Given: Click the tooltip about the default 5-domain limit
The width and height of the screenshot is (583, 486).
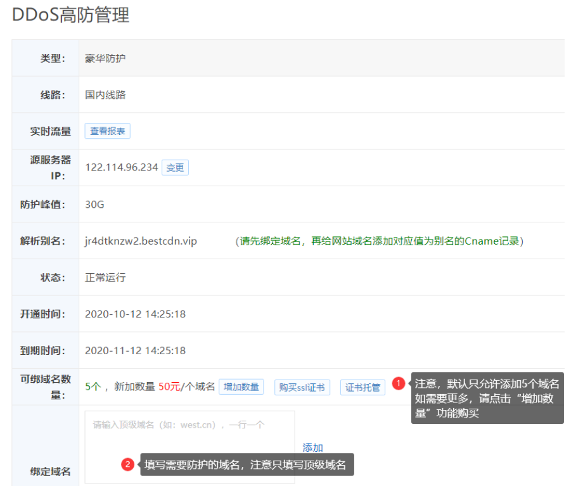Looking at the screenshot, I should coord(487,398).
